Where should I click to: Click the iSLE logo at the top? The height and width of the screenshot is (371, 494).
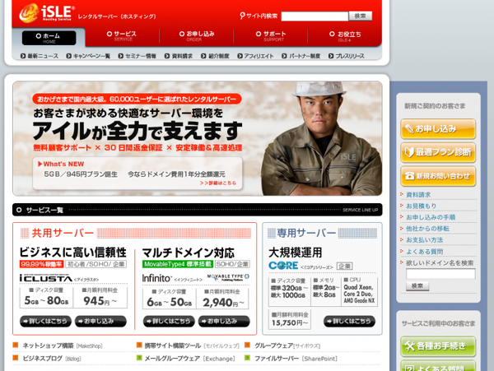[x=47, y=12]
